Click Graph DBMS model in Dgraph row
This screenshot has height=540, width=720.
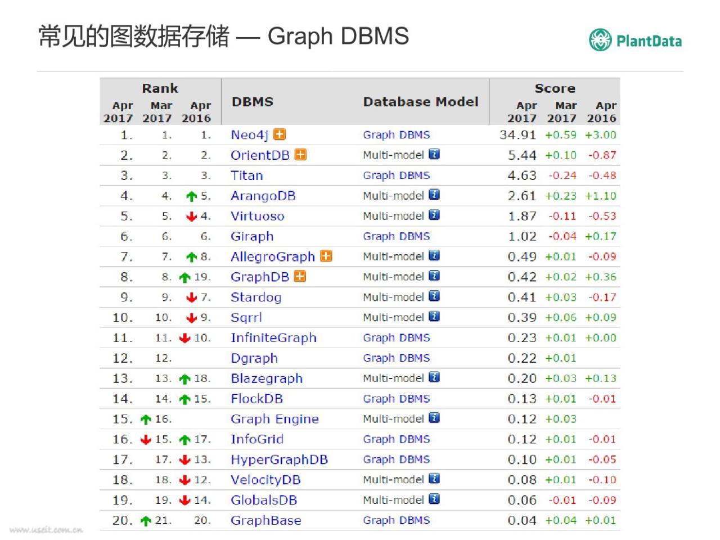tap(397, 358)
